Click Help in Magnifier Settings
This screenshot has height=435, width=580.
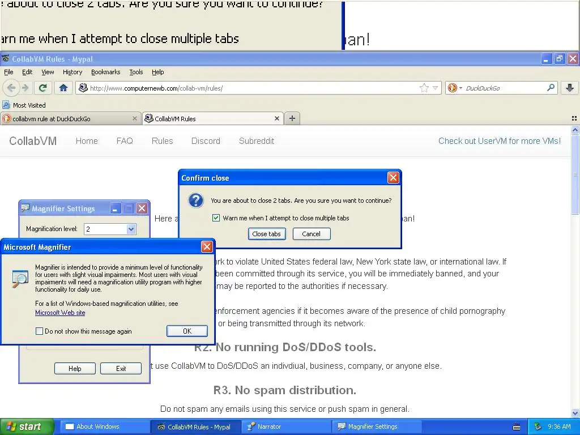[75, 368]
